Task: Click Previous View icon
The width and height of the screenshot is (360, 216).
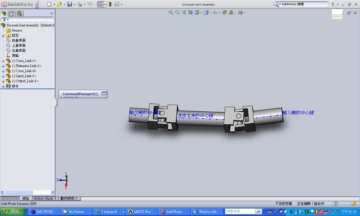Action: [x=184, y=12]
